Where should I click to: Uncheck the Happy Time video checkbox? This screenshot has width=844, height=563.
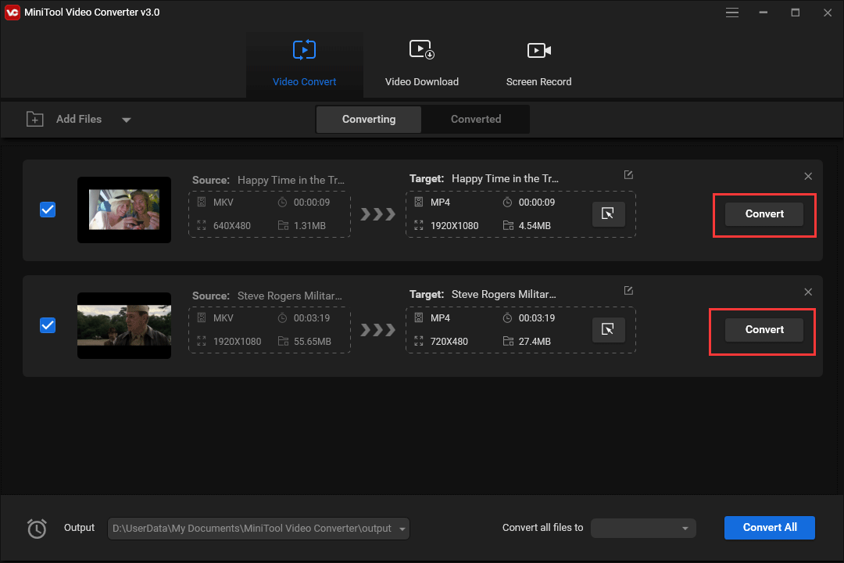pos(48,210)
